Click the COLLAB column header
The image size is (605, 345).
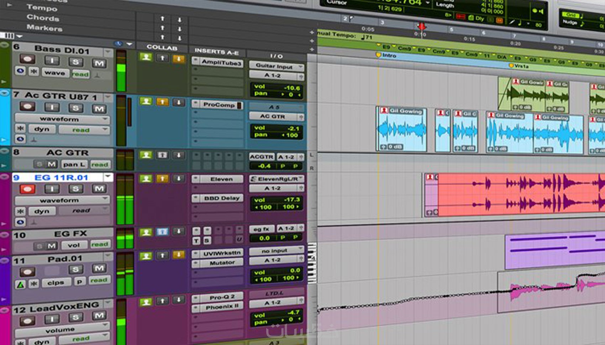tap(162, 47)
